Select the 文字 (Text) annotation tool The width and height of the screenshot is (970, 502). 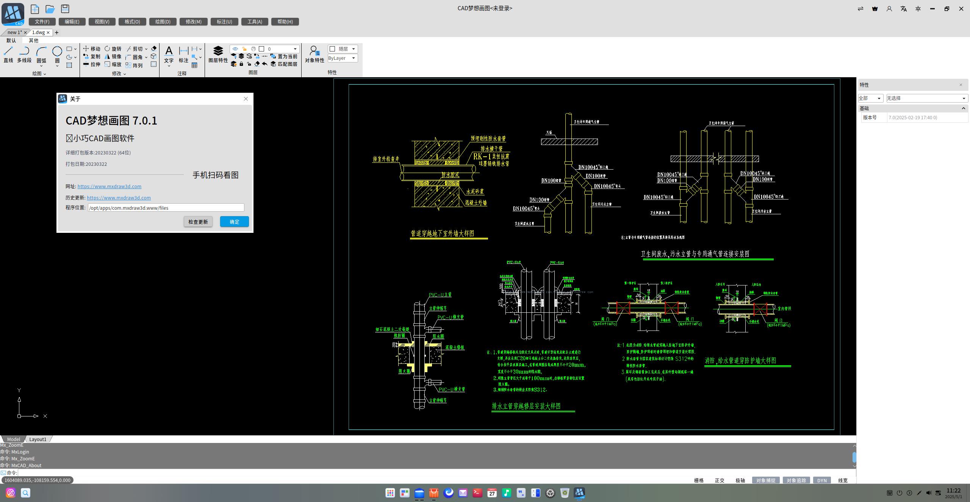(x=169, y=55)
